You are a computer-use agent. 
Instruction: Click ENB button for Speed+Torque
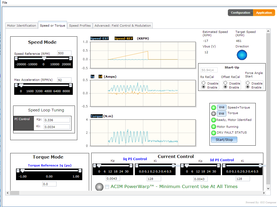point(222,107)
